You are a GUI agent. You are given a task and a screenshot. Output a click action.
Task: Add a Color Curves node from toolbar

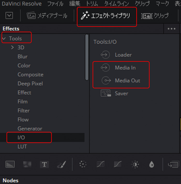(x=101, y=164)
